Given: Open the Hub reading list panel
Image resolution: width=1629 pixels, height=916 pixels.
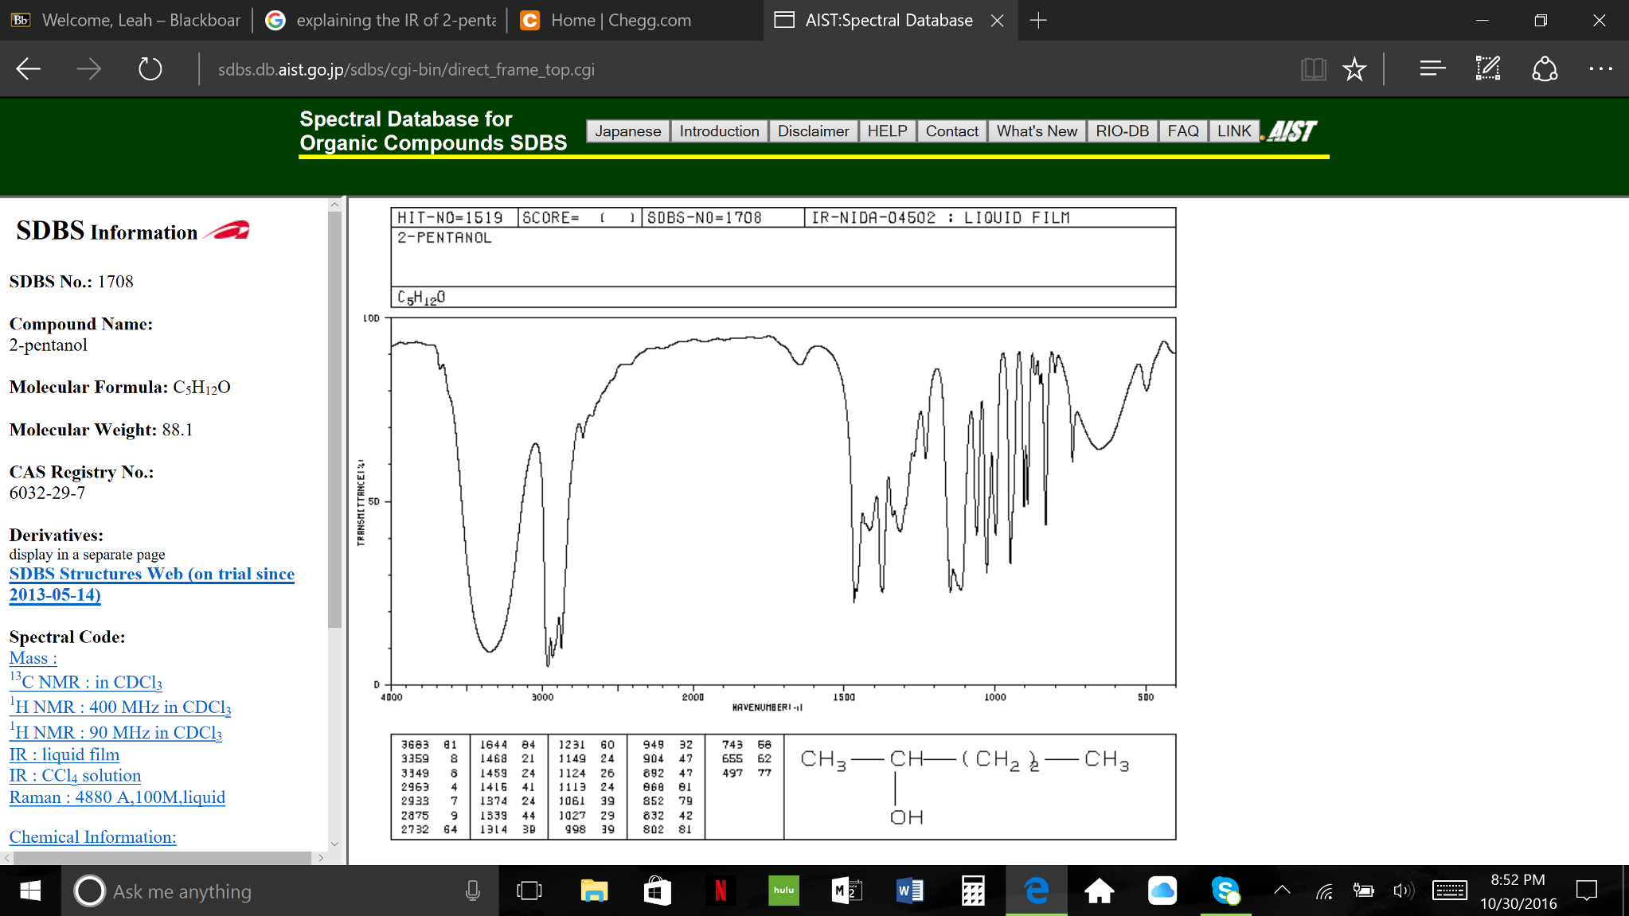Looking at the screenshot, I should (1432, 69).
